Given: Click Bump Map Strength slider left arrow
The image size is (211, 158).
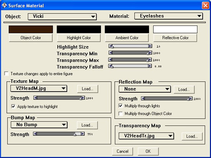Looking at the screenshot, I should pos(35,133).
